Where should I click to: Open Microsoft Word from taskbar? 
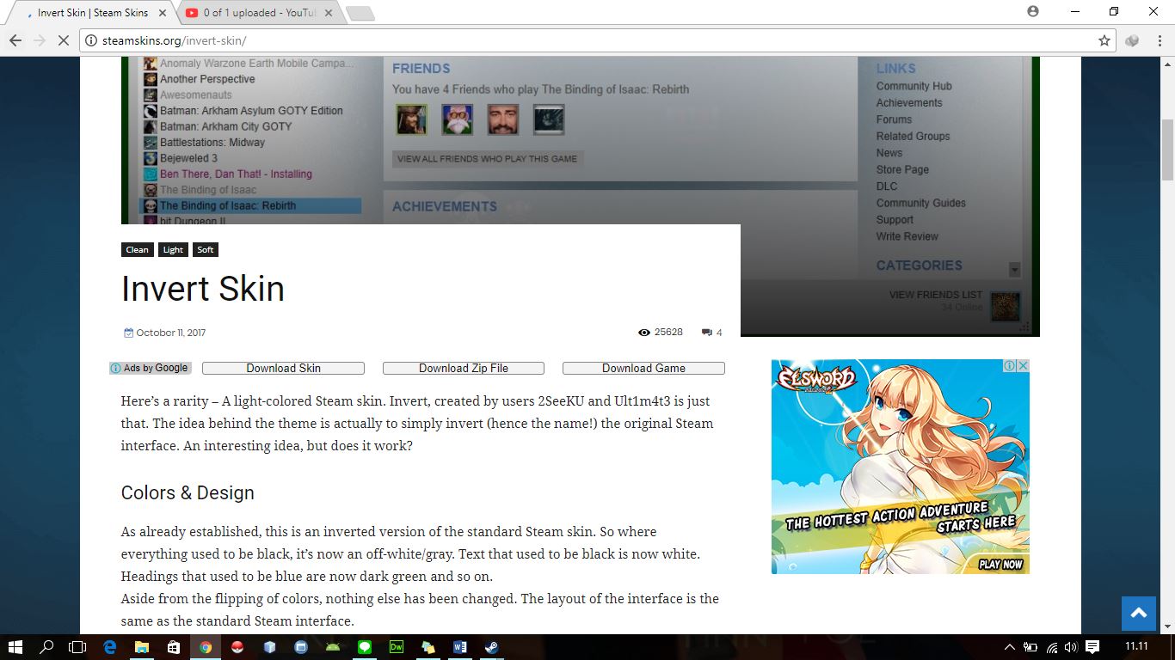click(459, 647)
